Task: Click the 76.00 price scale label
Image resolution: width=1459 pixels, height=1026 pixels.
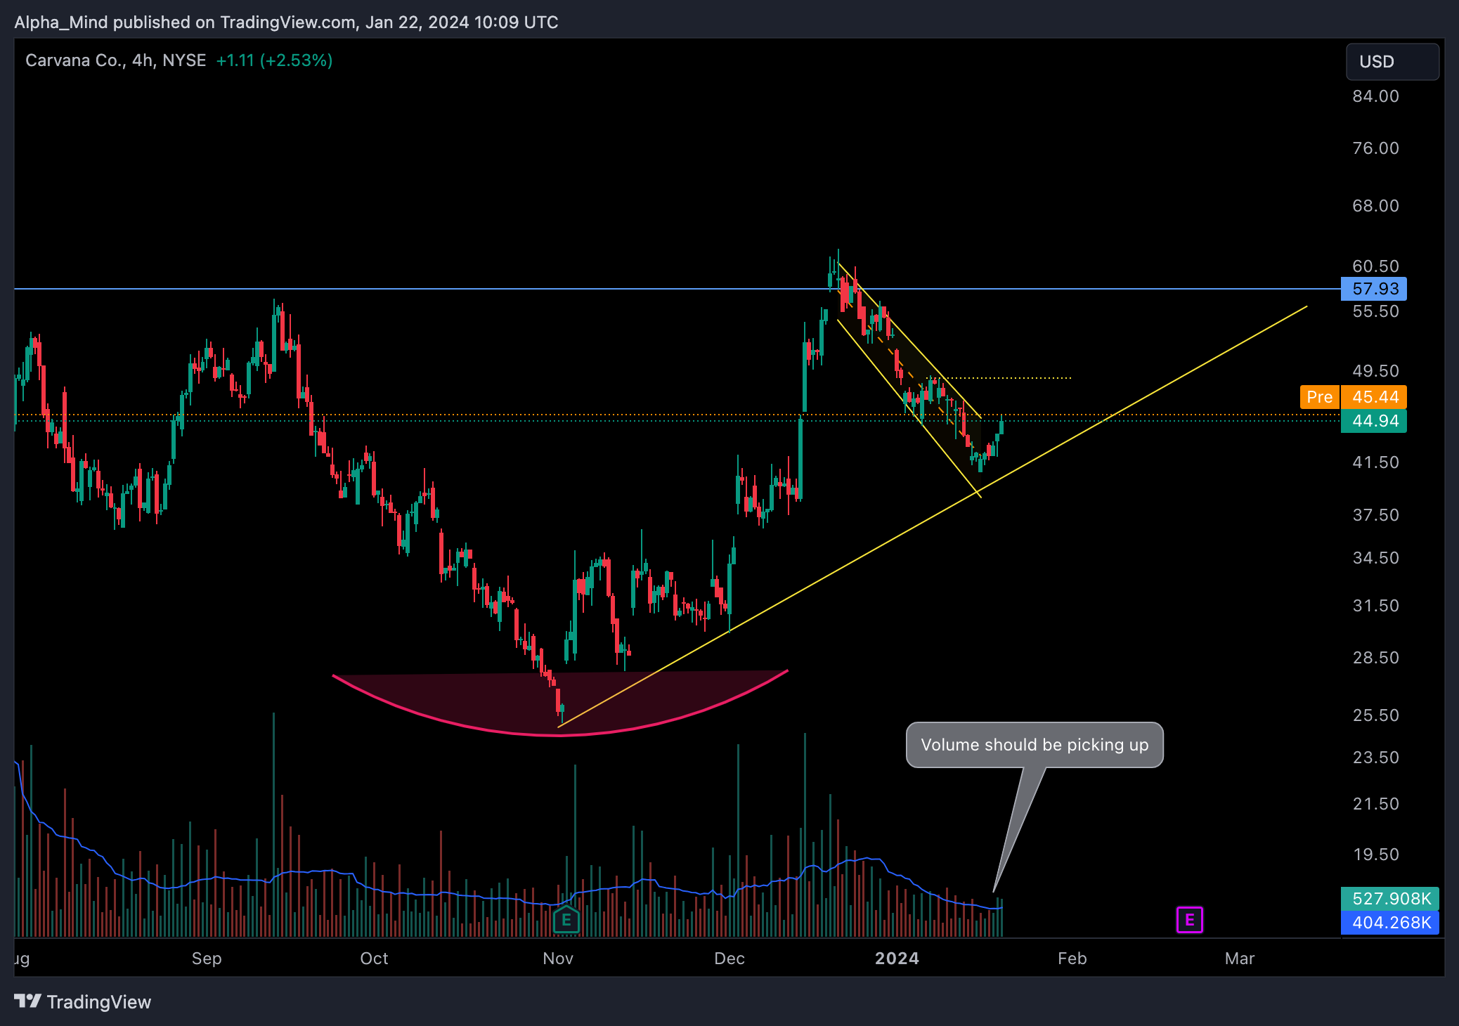Action: pyautogui.click(x=1375, y=148)
